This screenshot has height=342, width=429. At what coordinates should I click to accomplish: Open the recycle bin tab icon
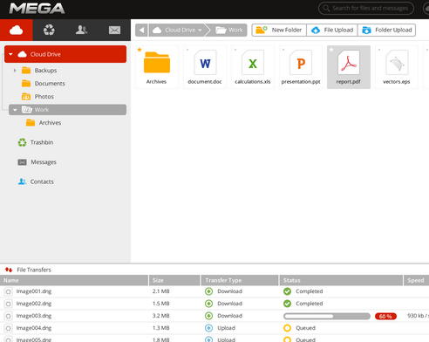coord(49,30)
